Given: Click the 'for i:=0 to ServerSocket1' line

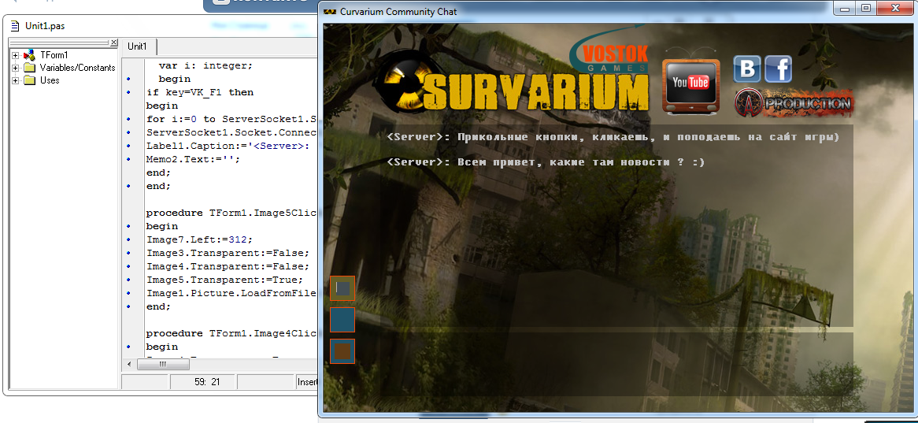Looking at the screenshot, I should pos(231,119).
